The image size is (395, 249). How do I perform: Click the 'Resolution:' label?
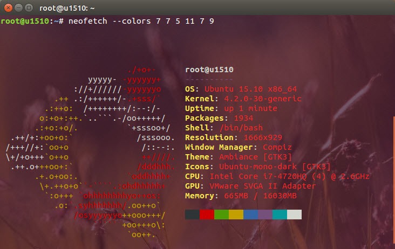point(212,137)
